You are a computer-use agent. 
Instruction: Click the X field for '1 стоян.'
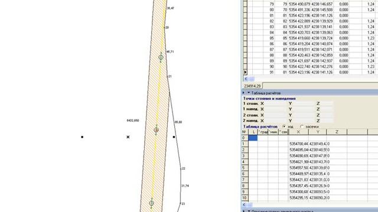click(275, 104)
